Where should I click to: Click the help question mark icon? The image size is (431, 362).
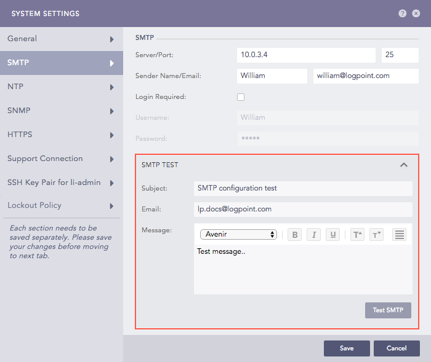point(403,14)
